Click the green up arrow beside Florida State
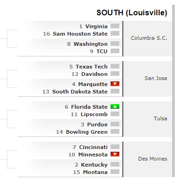The height and width of the screenshot is (180, 179). (x=115, y=106)
